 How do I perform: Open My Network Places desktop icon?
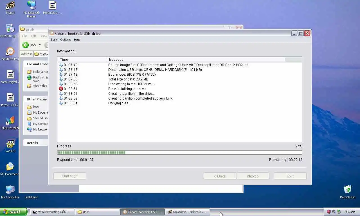[x=31, y=9]
